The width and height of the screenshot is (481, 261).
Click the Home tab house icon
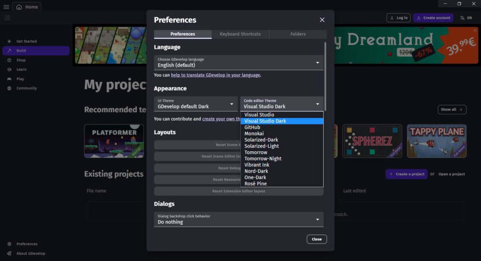(19, 7)
